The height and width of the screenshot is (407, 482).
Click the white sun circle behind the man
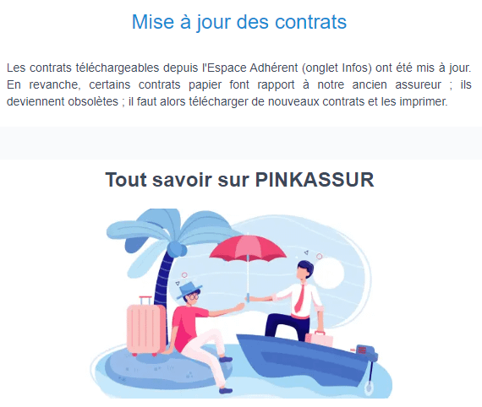[x=330, y=274]
